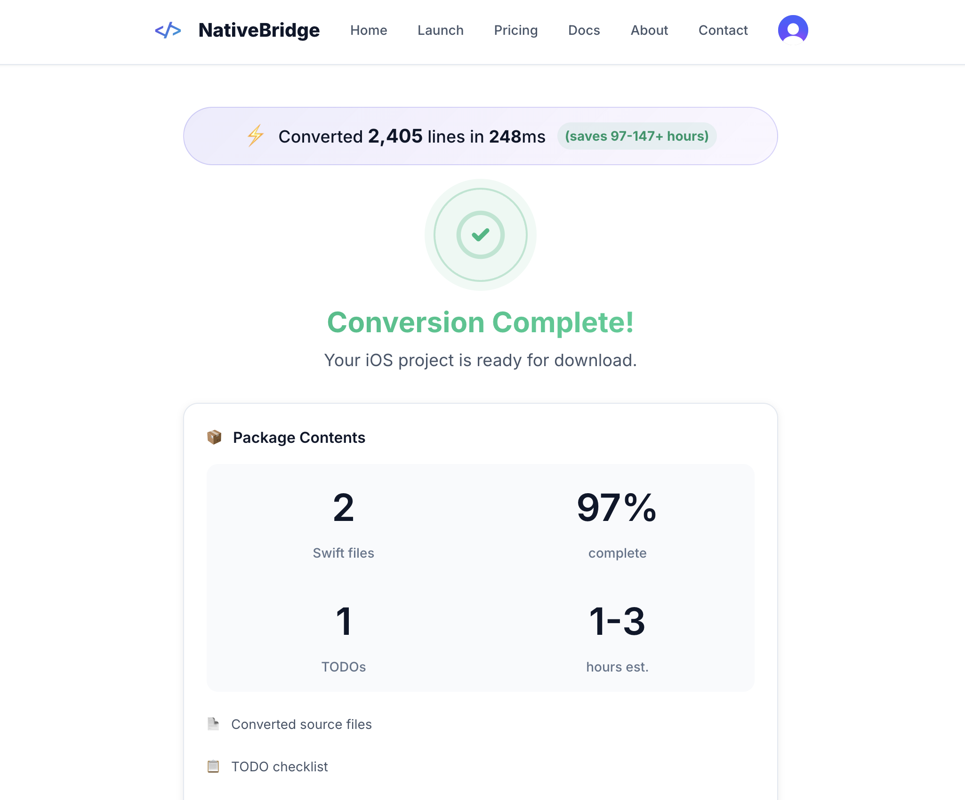Click the TODO checklist clipboard icon

214,766
